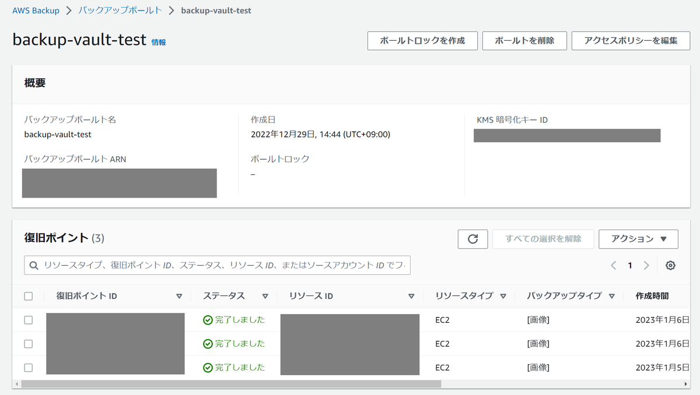The height and width of the screenshot is (395, 700).
Task: Click the recovery point search filter field
Action: 218,265
